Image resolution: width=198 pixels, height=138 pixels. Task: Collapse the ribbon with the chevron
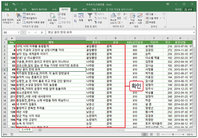194,27
